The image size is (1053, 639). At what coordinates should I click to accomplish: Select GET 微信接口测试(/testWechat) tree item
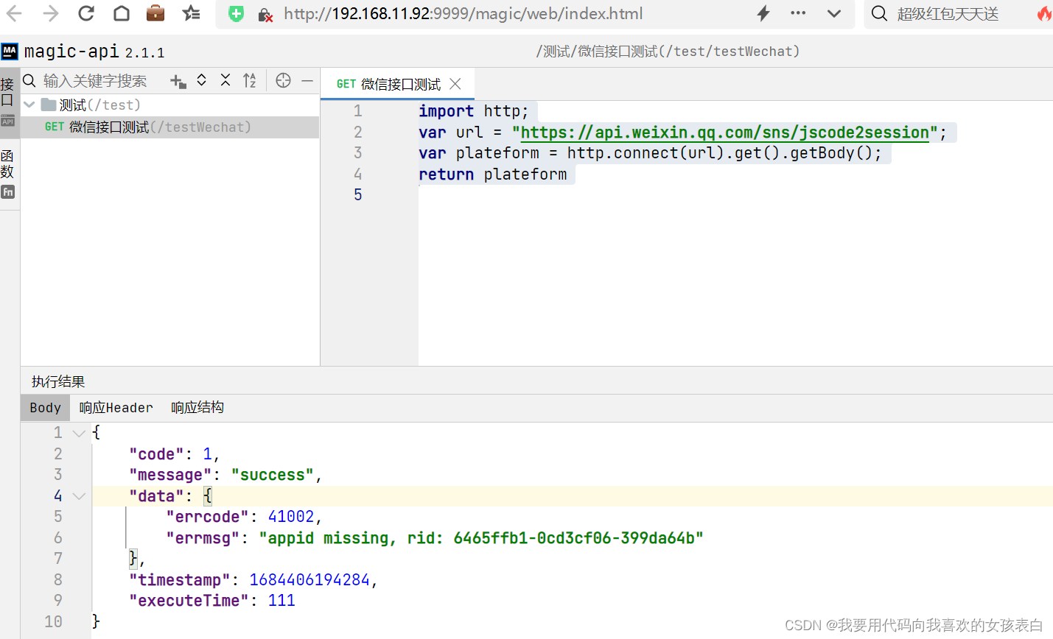pyautogui.click(x=170, y=127)
